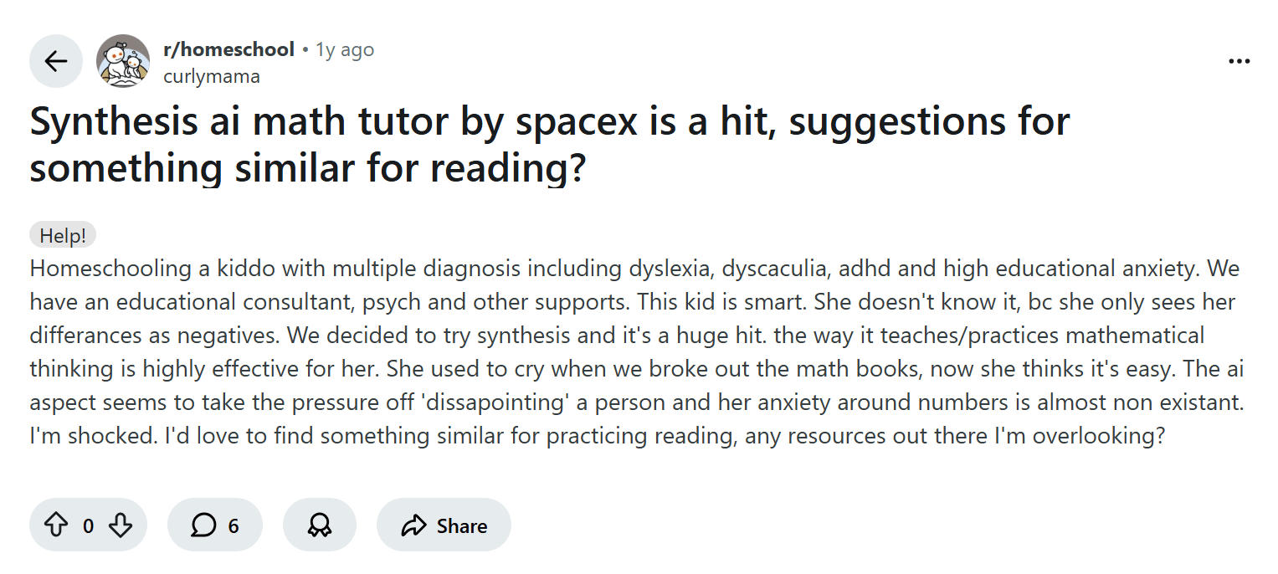1278x574 pixels.
Task: Open the post options overflow menu
Action: pyautogui.click(x=1238, y=60)
